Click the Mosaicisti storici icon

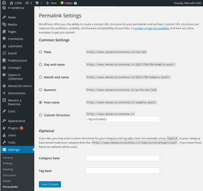[x=4, y=86]
